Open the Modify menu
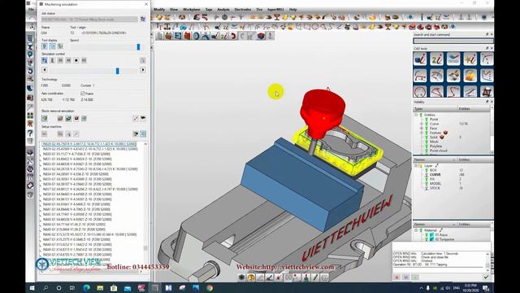This screenshot has width=520, height=293. (159, 10)
